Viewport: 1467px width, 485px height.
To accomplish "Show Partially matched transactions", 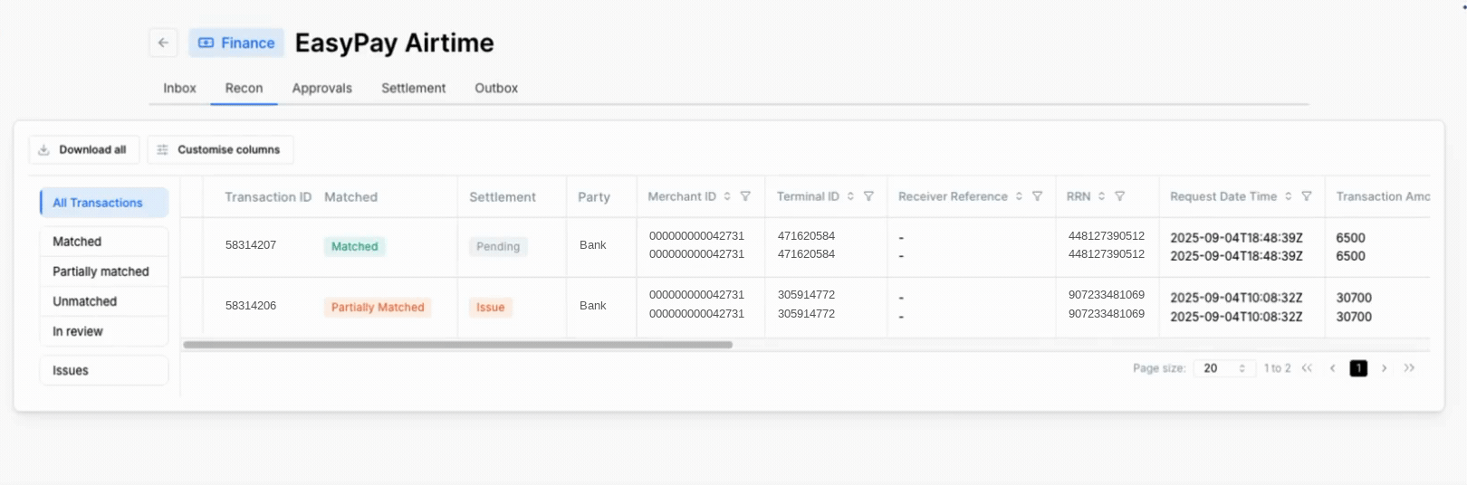I will [x=104, y=271].
